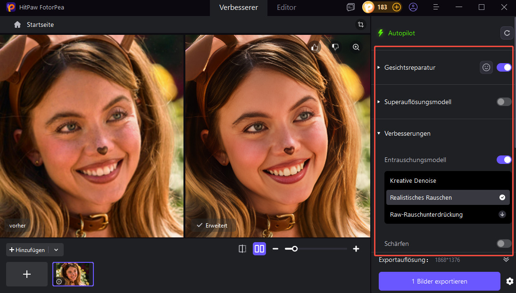Open face selection smiley icon

point(486,67)
